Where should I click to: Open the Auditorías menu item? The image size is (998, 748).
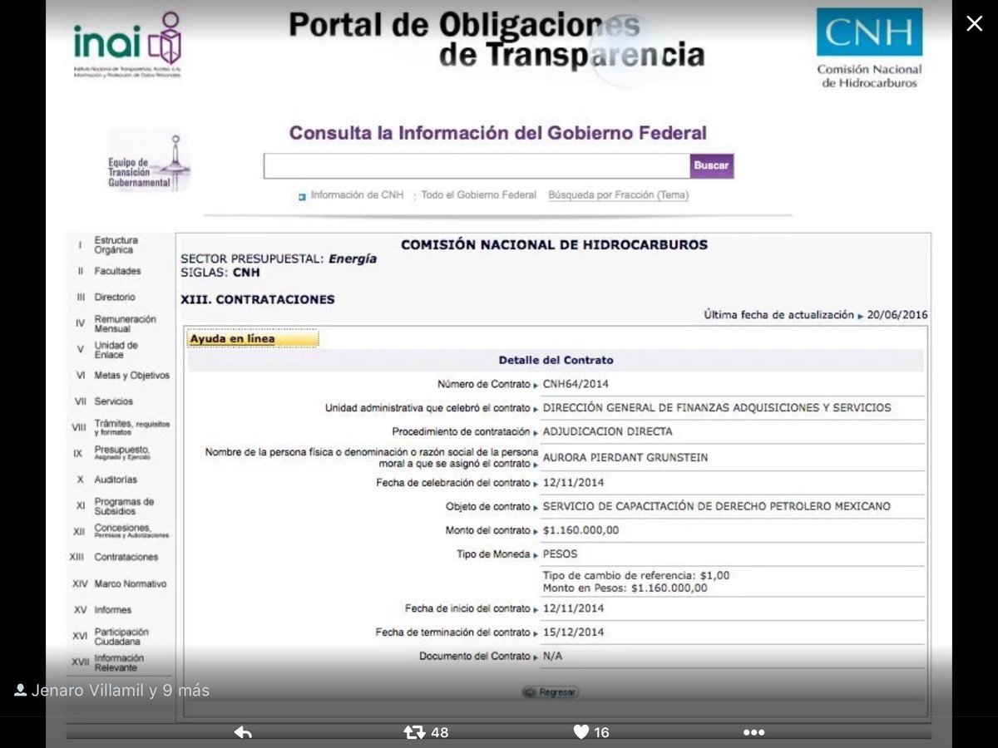[x=116, y=480]
